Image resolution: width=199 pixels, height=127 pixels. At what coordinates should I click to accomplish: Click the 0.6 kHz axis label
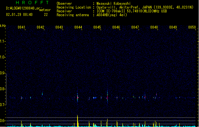tap(3, 121)
